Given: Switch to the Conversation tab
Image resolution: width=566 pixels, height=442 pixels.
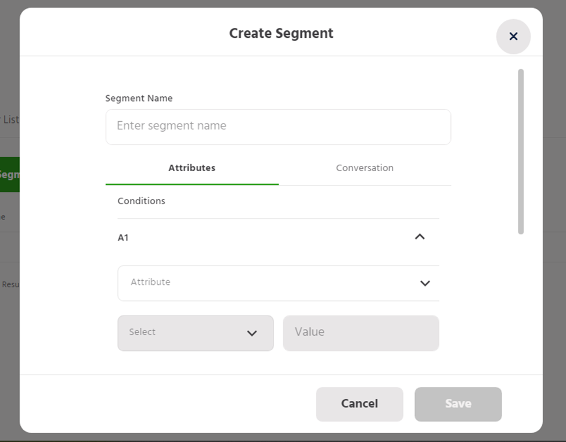Looking at the screenshot, I should click(x=365, y=168).
